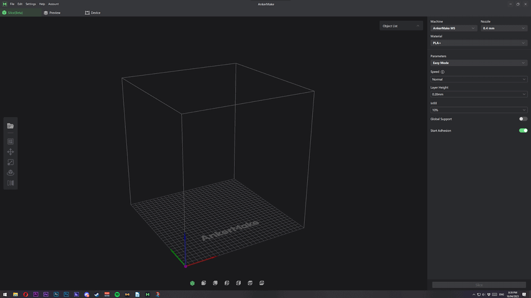531x298 pixels.
Task: Open the Material PLA+ dropdown
Action: tap(479, 43)
